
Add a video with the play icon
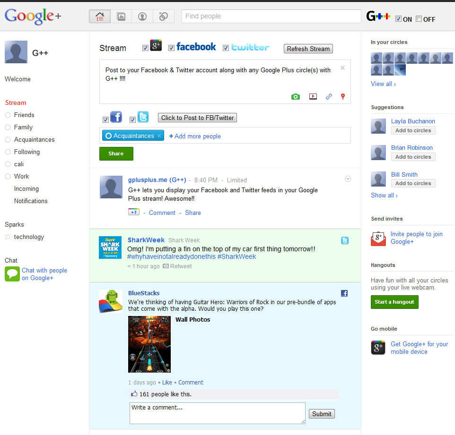click(313, 96)
